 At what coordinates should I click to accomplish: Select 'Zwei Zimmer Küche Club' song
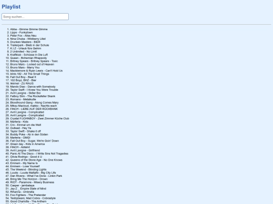(x=39, y=118)
